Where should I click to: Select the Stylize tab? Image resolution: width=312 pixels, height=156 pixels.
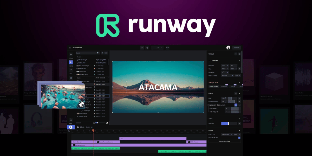pyautogui.click(x=233, y=86)
